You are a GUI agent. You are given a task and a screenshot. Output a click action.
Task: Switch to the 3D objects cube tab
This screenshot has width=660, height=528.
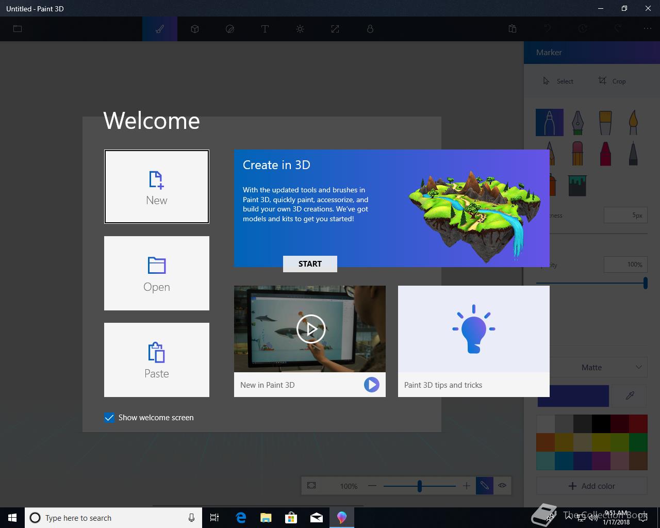pyautogui.click(x=195, y=29)
